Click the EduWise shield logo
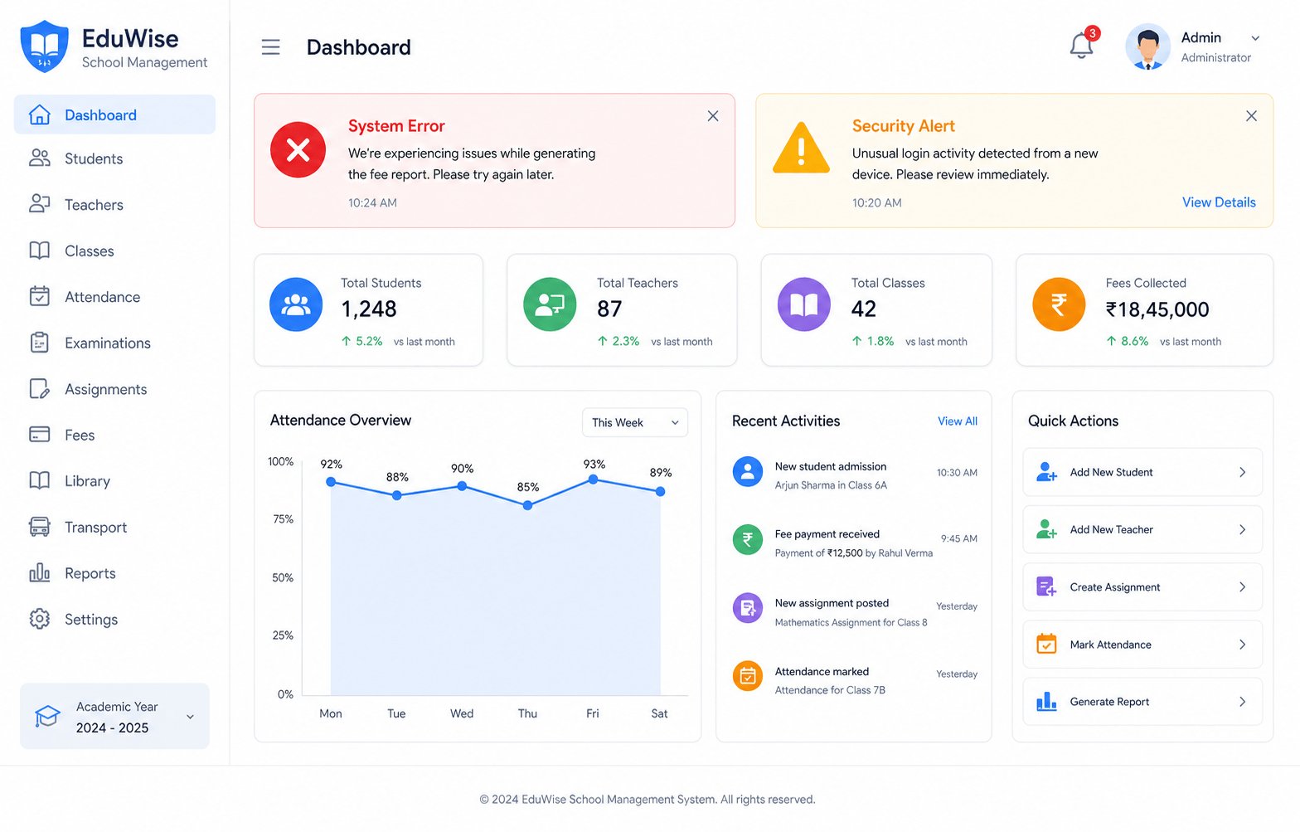 45,46
